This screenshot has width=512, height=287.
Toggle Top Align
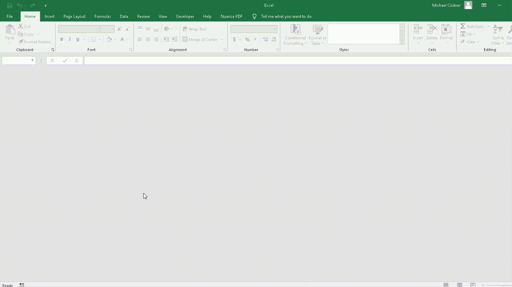(x=140, y=29)
